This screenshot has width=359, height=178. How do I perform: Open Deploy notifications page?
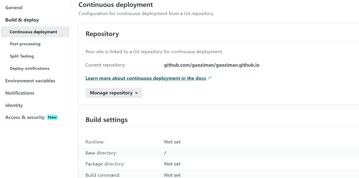click(x=30, y=69)
